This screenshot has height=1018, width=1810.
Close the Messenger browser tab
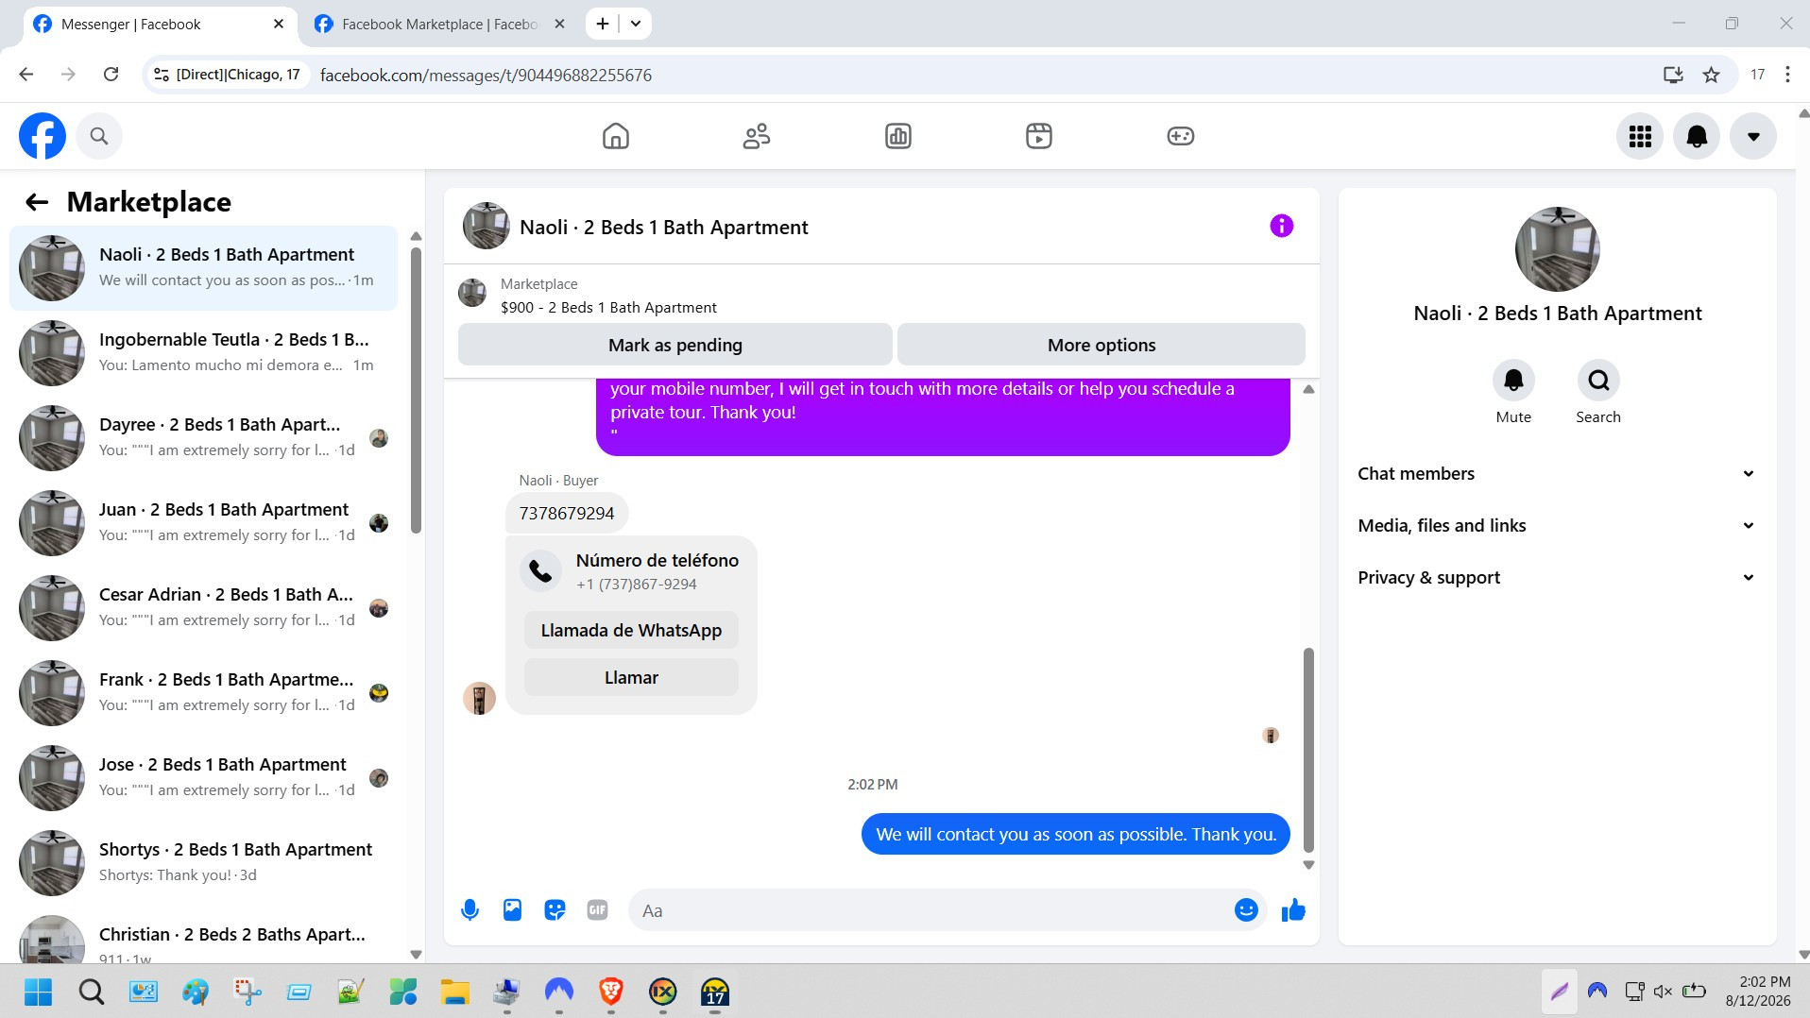[x=279, y=24]
